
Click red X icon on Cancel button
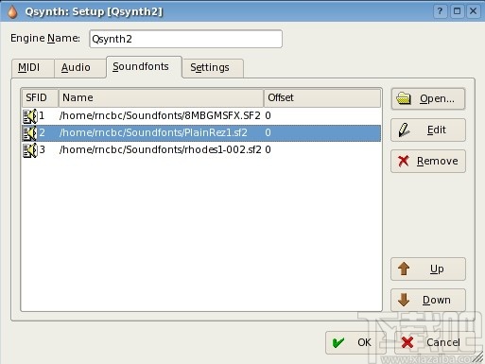point(407,342)
